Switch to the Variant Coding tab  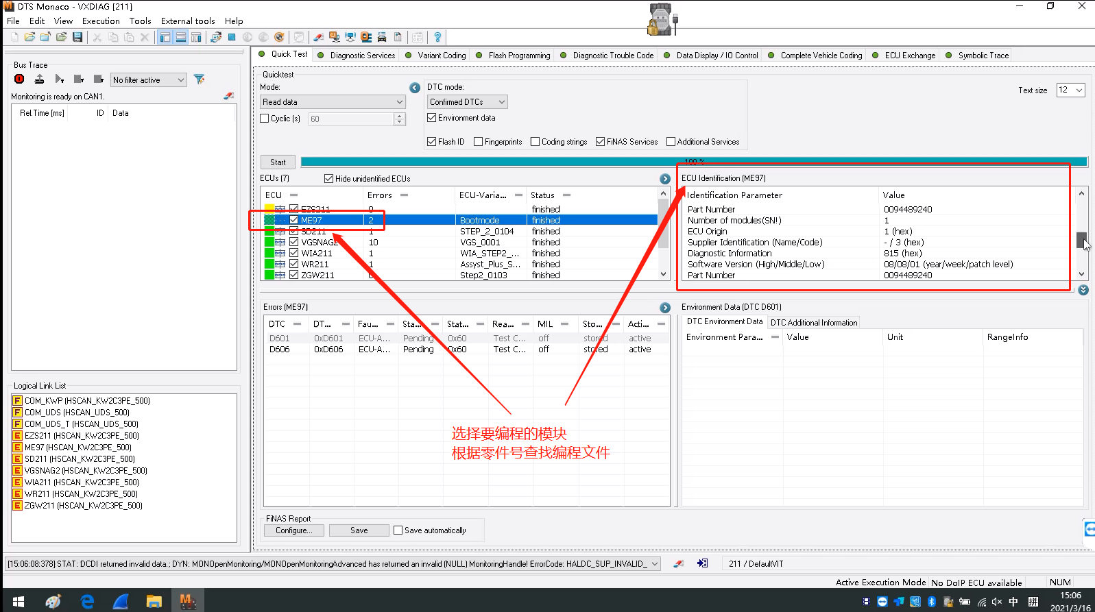tap(436, 56)
